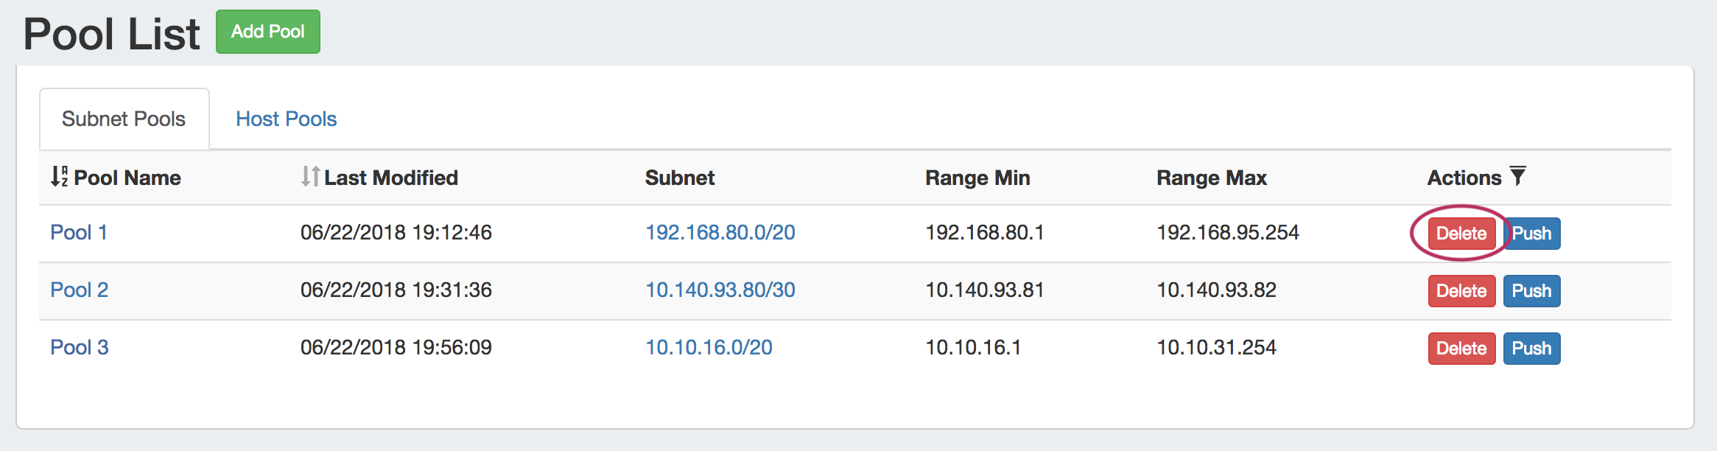This screenshot has height=451, width=1717.
Task: Delete Pool 1
Action: coord(1461,234)
